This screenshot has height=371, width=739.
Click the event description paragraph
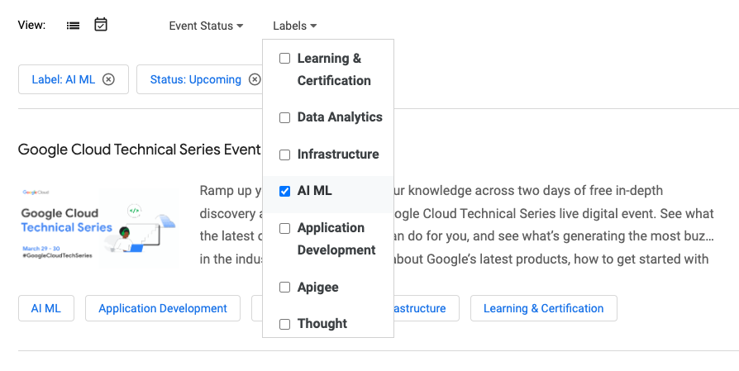pos(456,225)
